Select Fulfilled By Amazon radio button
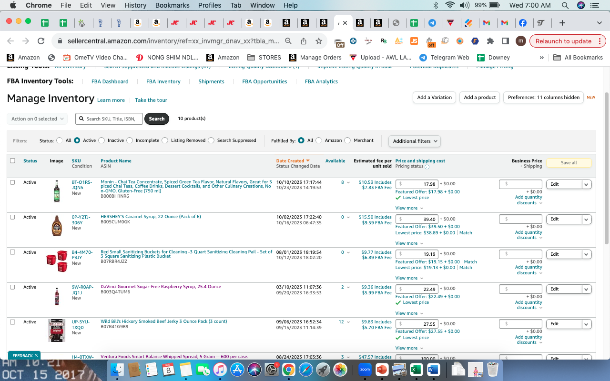 click(x=319, y=140)
